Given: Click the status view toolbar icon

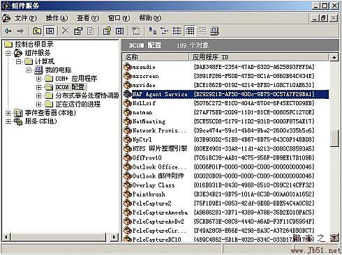Looking at the screenshot, I should point(202,31).
